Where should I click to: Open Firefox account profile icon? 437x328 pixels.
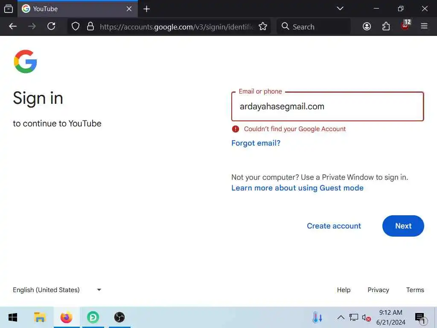click(367, 26)
